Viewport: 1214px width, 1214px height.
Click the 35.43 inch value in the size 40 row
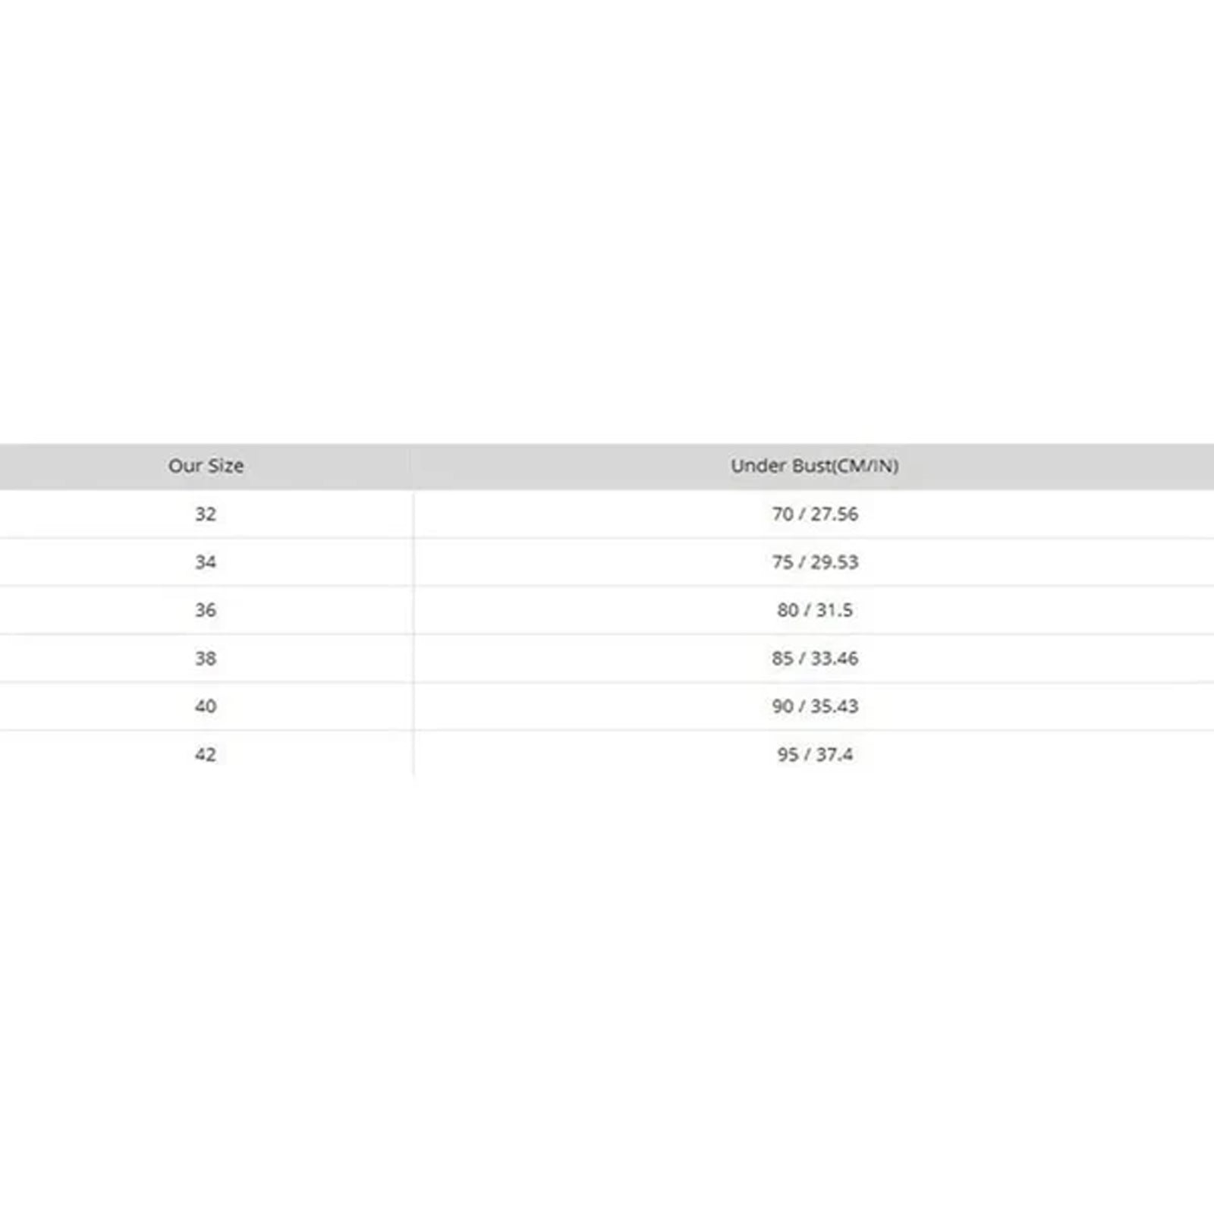point(835,706)
